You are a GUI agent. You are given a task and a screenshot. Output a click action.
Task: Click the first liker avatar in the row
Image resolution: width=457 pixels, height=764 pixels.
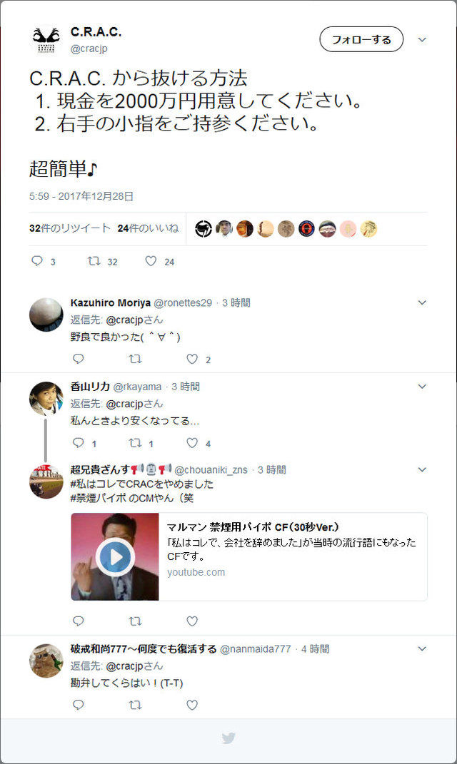204,228
